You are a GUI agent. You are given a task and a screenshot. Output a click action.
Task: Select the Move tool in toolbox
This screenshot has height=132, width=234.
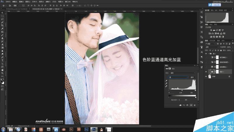[x=2, y=13]
